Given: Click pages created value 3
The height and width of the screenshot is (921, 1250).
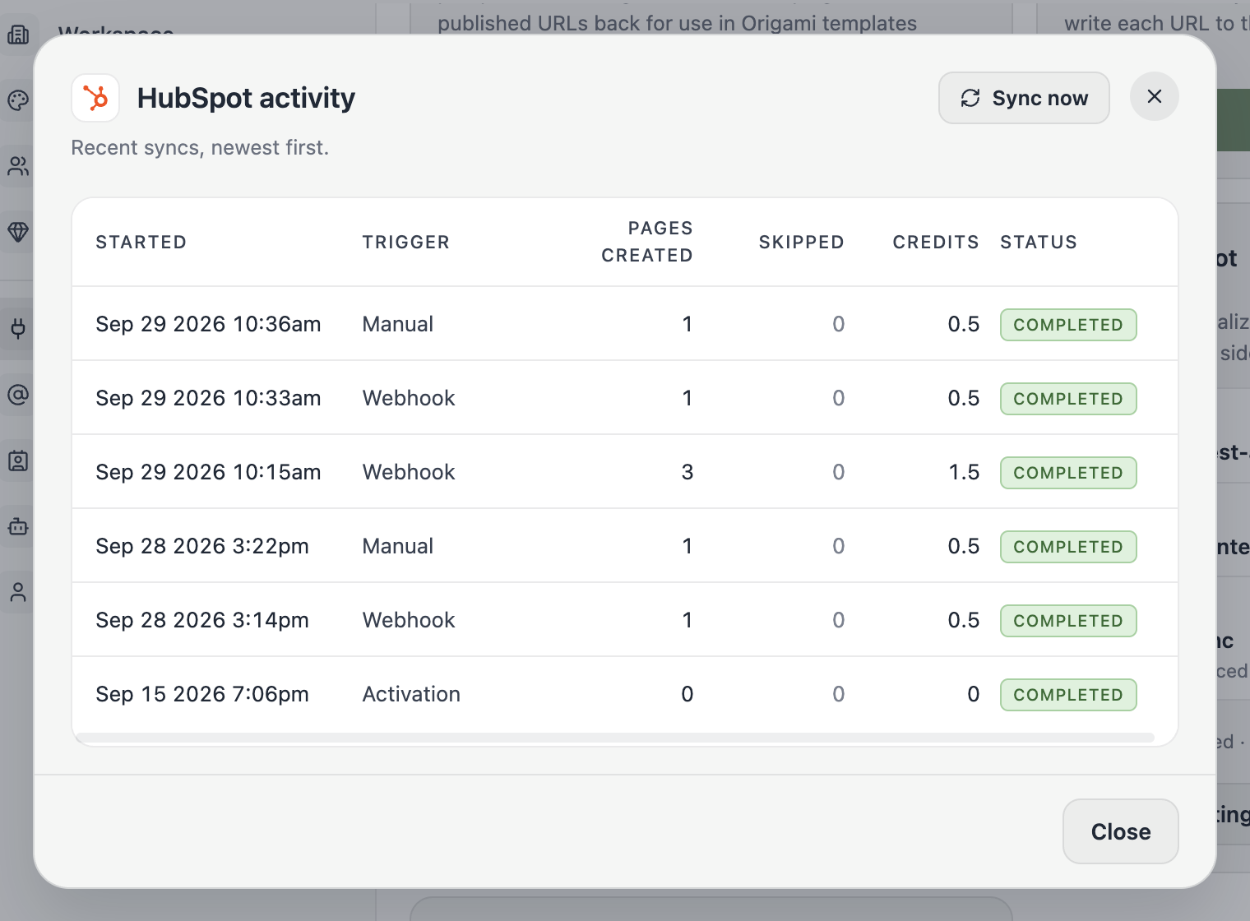Looking at the screenshot, I should click(687, 472).
